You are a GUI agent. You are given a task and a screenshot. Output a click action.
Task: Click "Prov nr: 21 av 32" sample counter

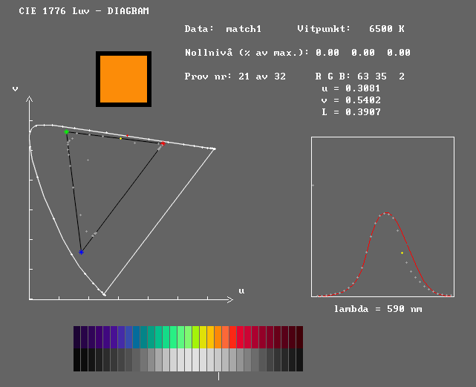coord(235,77)
